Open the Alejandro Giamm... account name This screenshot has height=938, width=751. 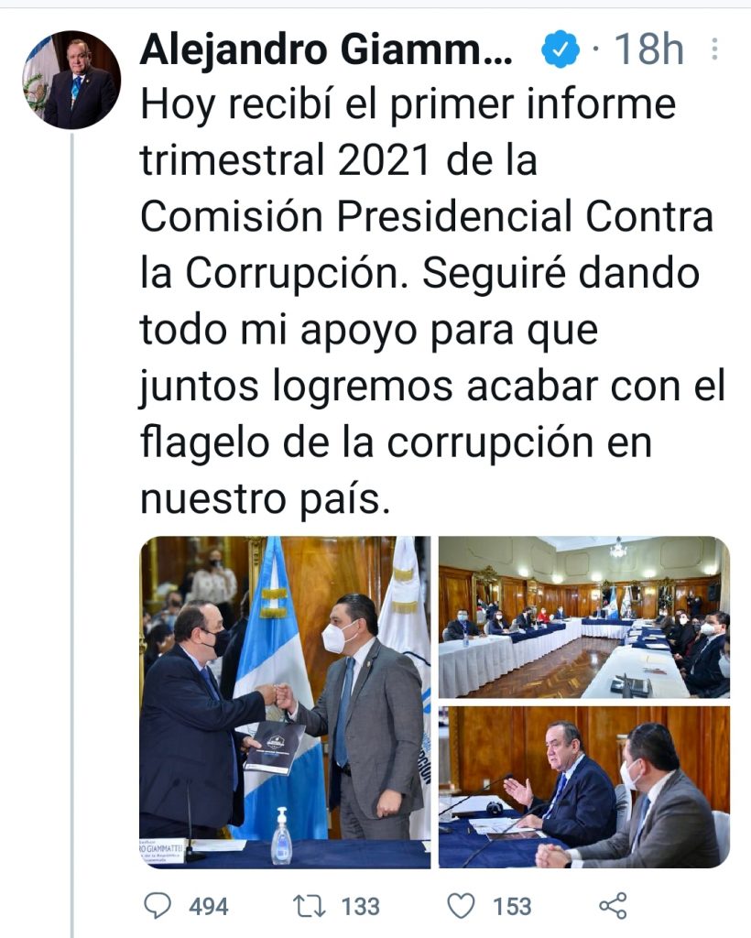(x=326, y=49)
